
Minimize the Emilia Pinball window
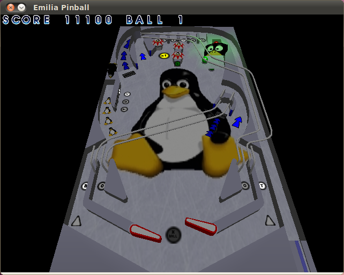click(21, 8)
